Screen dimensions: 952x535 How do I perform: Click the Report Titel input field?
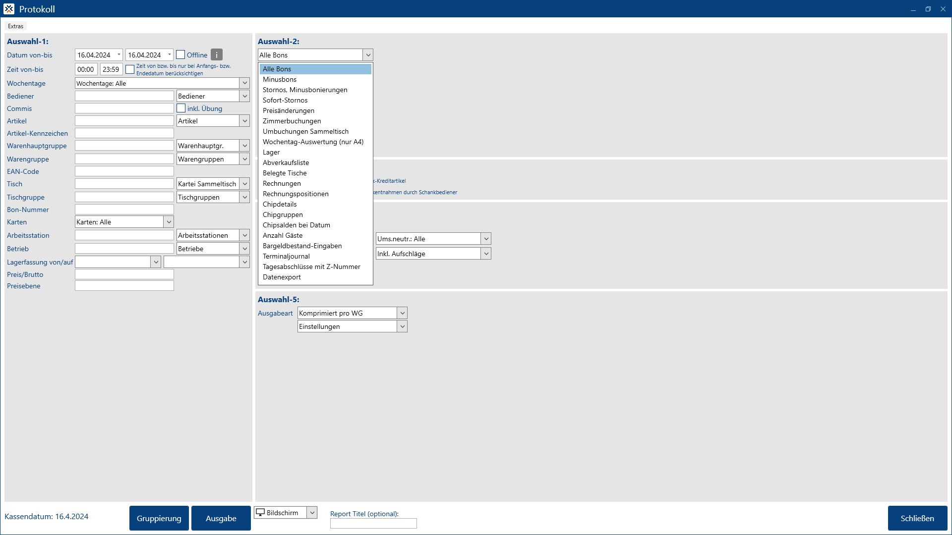[x=373, y=524]
